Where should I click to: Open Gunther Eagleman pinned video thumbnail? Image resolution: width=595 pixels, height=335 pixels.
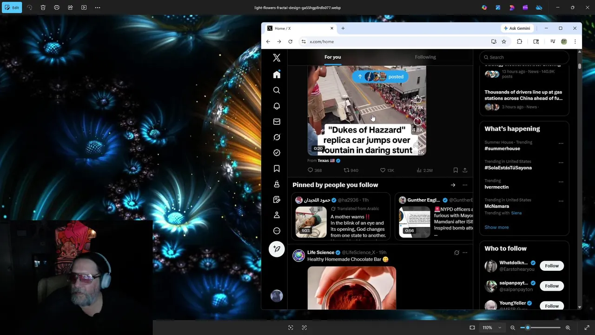(x=415, y=222)
